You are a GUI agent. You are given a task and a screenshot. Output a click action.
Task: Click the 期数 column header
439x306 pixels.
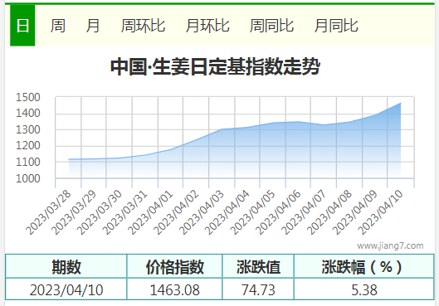[66, 266]
